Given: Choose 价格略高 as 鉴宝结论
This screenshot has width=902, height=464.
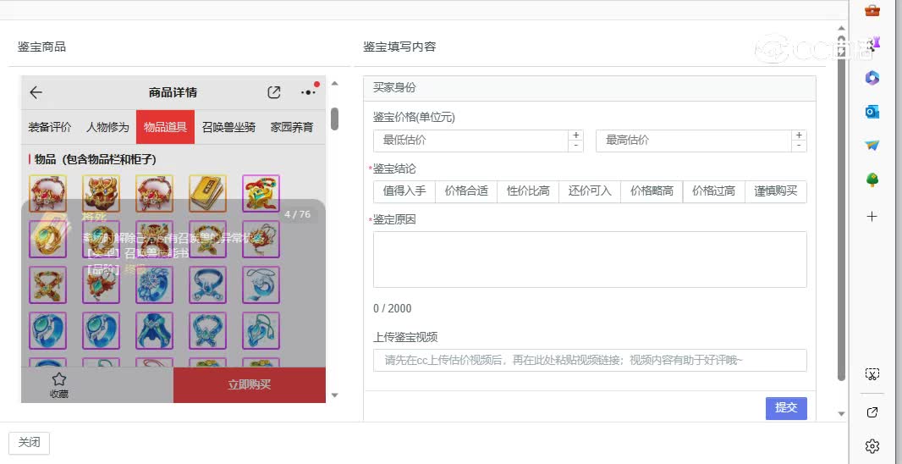Looking at the screenshot, I should coord(652,191).
